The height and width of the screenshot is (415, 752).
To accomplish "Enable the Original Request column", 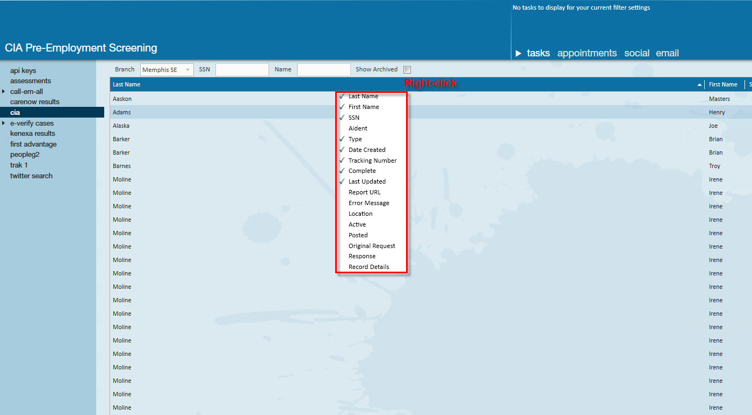I will pyautogui.click(x=371, y=246).
